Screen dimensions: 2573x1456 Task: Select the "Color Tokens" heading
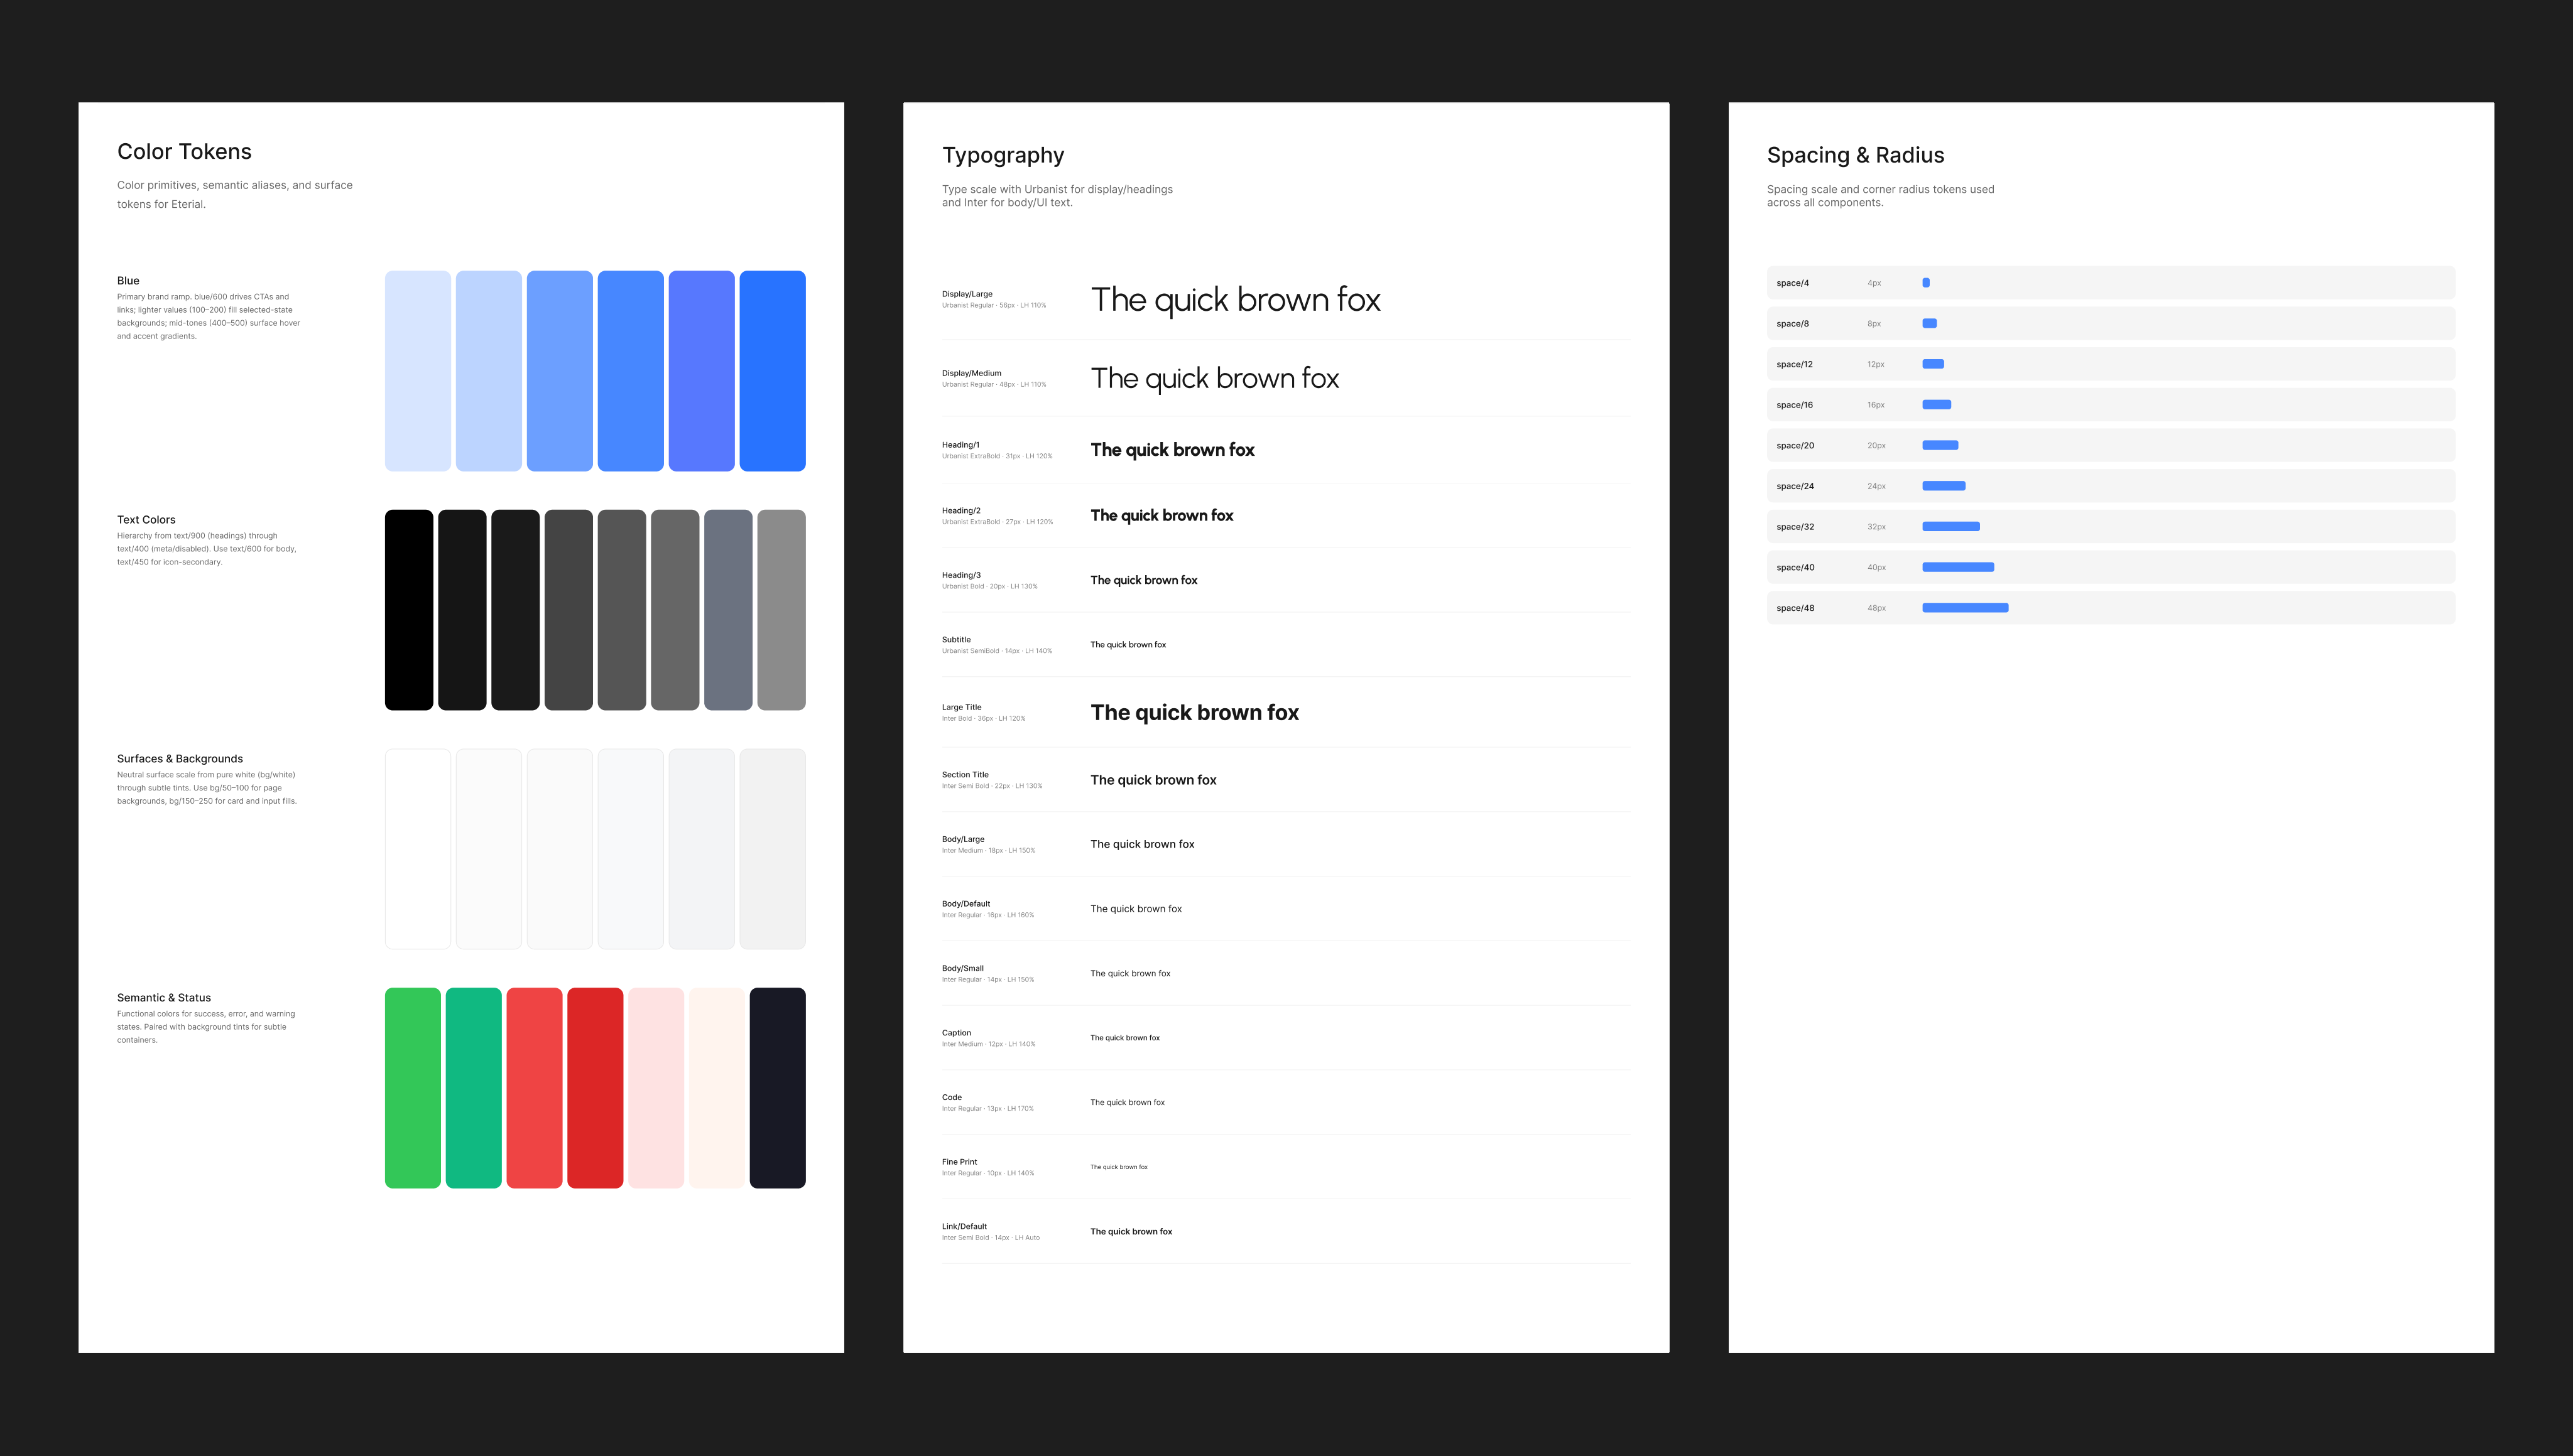(184, 151)
